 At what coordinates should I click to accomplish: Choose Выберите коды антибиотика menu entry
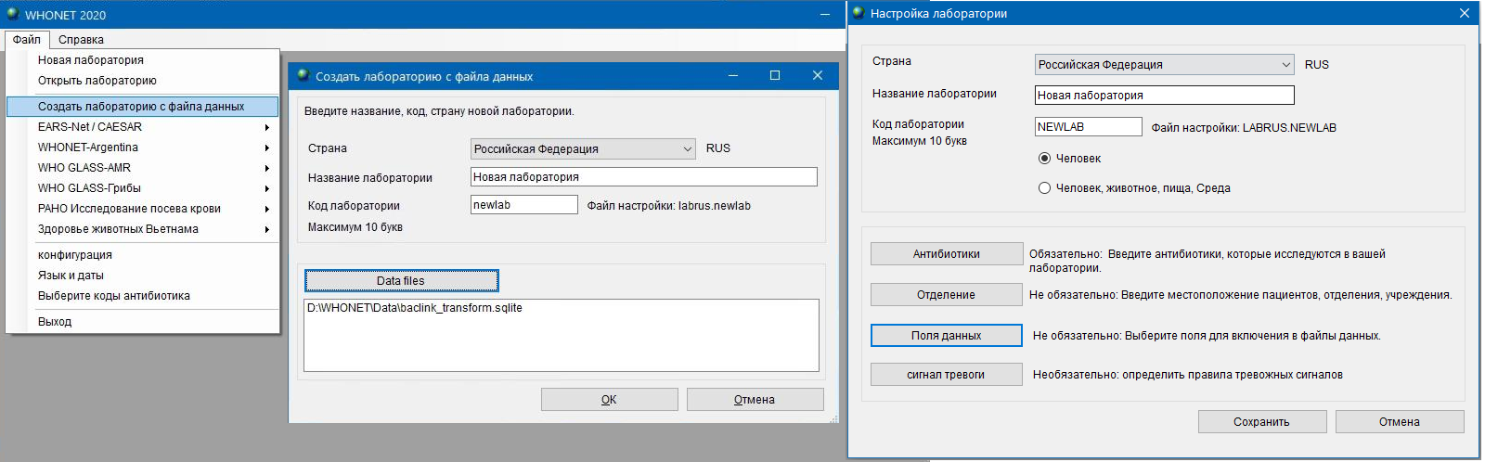tap(142, 296)
